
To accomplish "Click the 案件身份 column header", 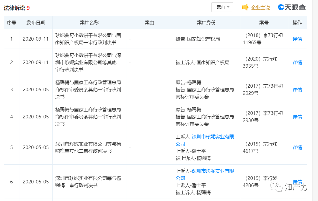I will click(x=206, y=23).
